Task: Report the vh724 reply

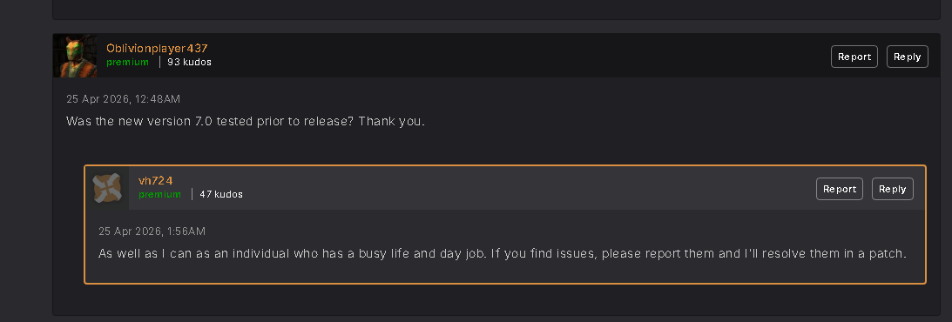Action: (840, 189)
